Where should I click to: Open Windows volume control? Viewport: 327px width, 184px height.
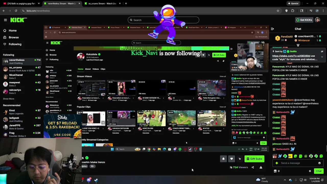[x=305, y=180]
